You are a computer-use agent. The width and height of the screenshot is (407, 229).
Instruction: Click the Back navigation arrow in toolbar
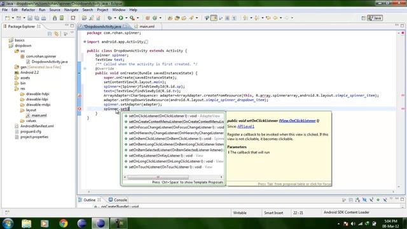[275, 18]
